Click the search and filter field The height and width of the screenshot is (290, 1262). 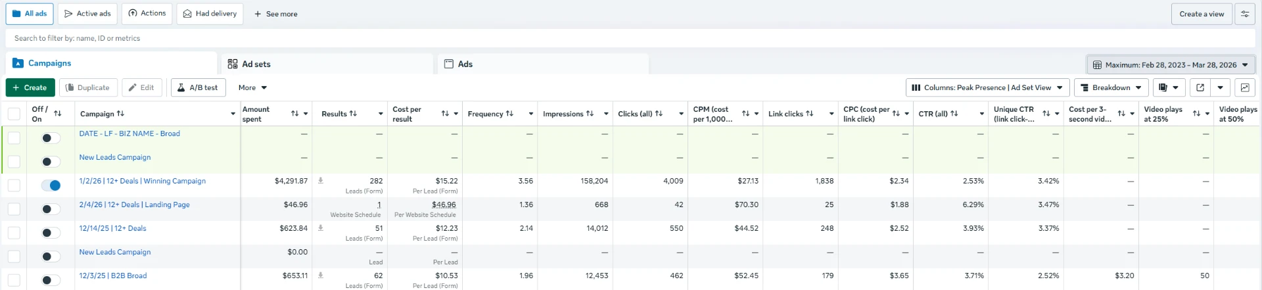pos(631,38)
